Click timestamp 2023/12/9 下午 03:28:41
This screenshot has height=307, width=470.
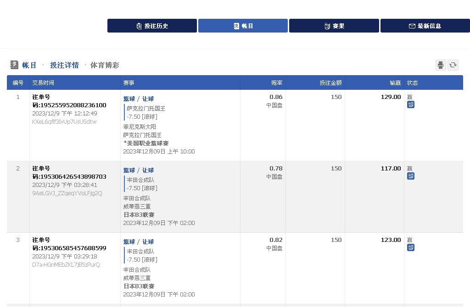[65, 185]
